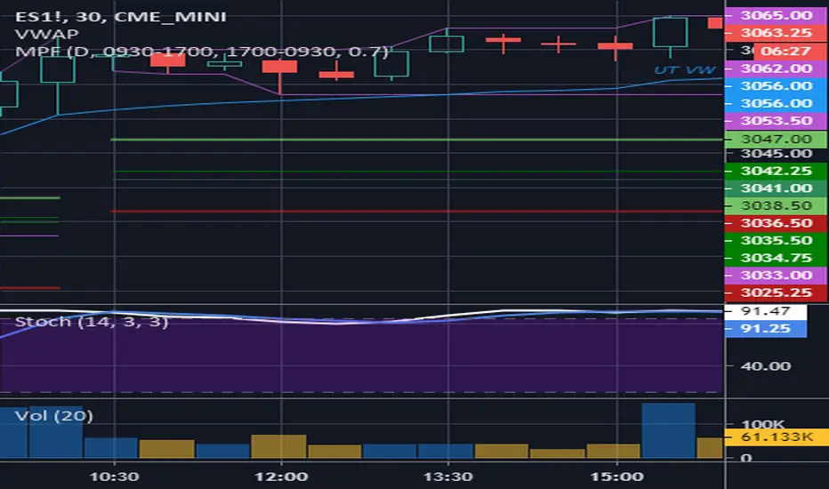The image size is (829, 489).
Task: Click the 13:30 time axis label
Action: 448,477
